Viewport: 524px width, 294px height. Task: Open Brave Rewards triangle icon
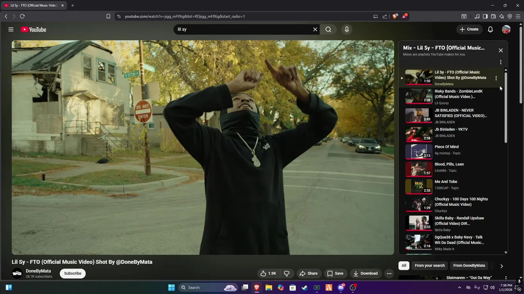pos(404,16)
